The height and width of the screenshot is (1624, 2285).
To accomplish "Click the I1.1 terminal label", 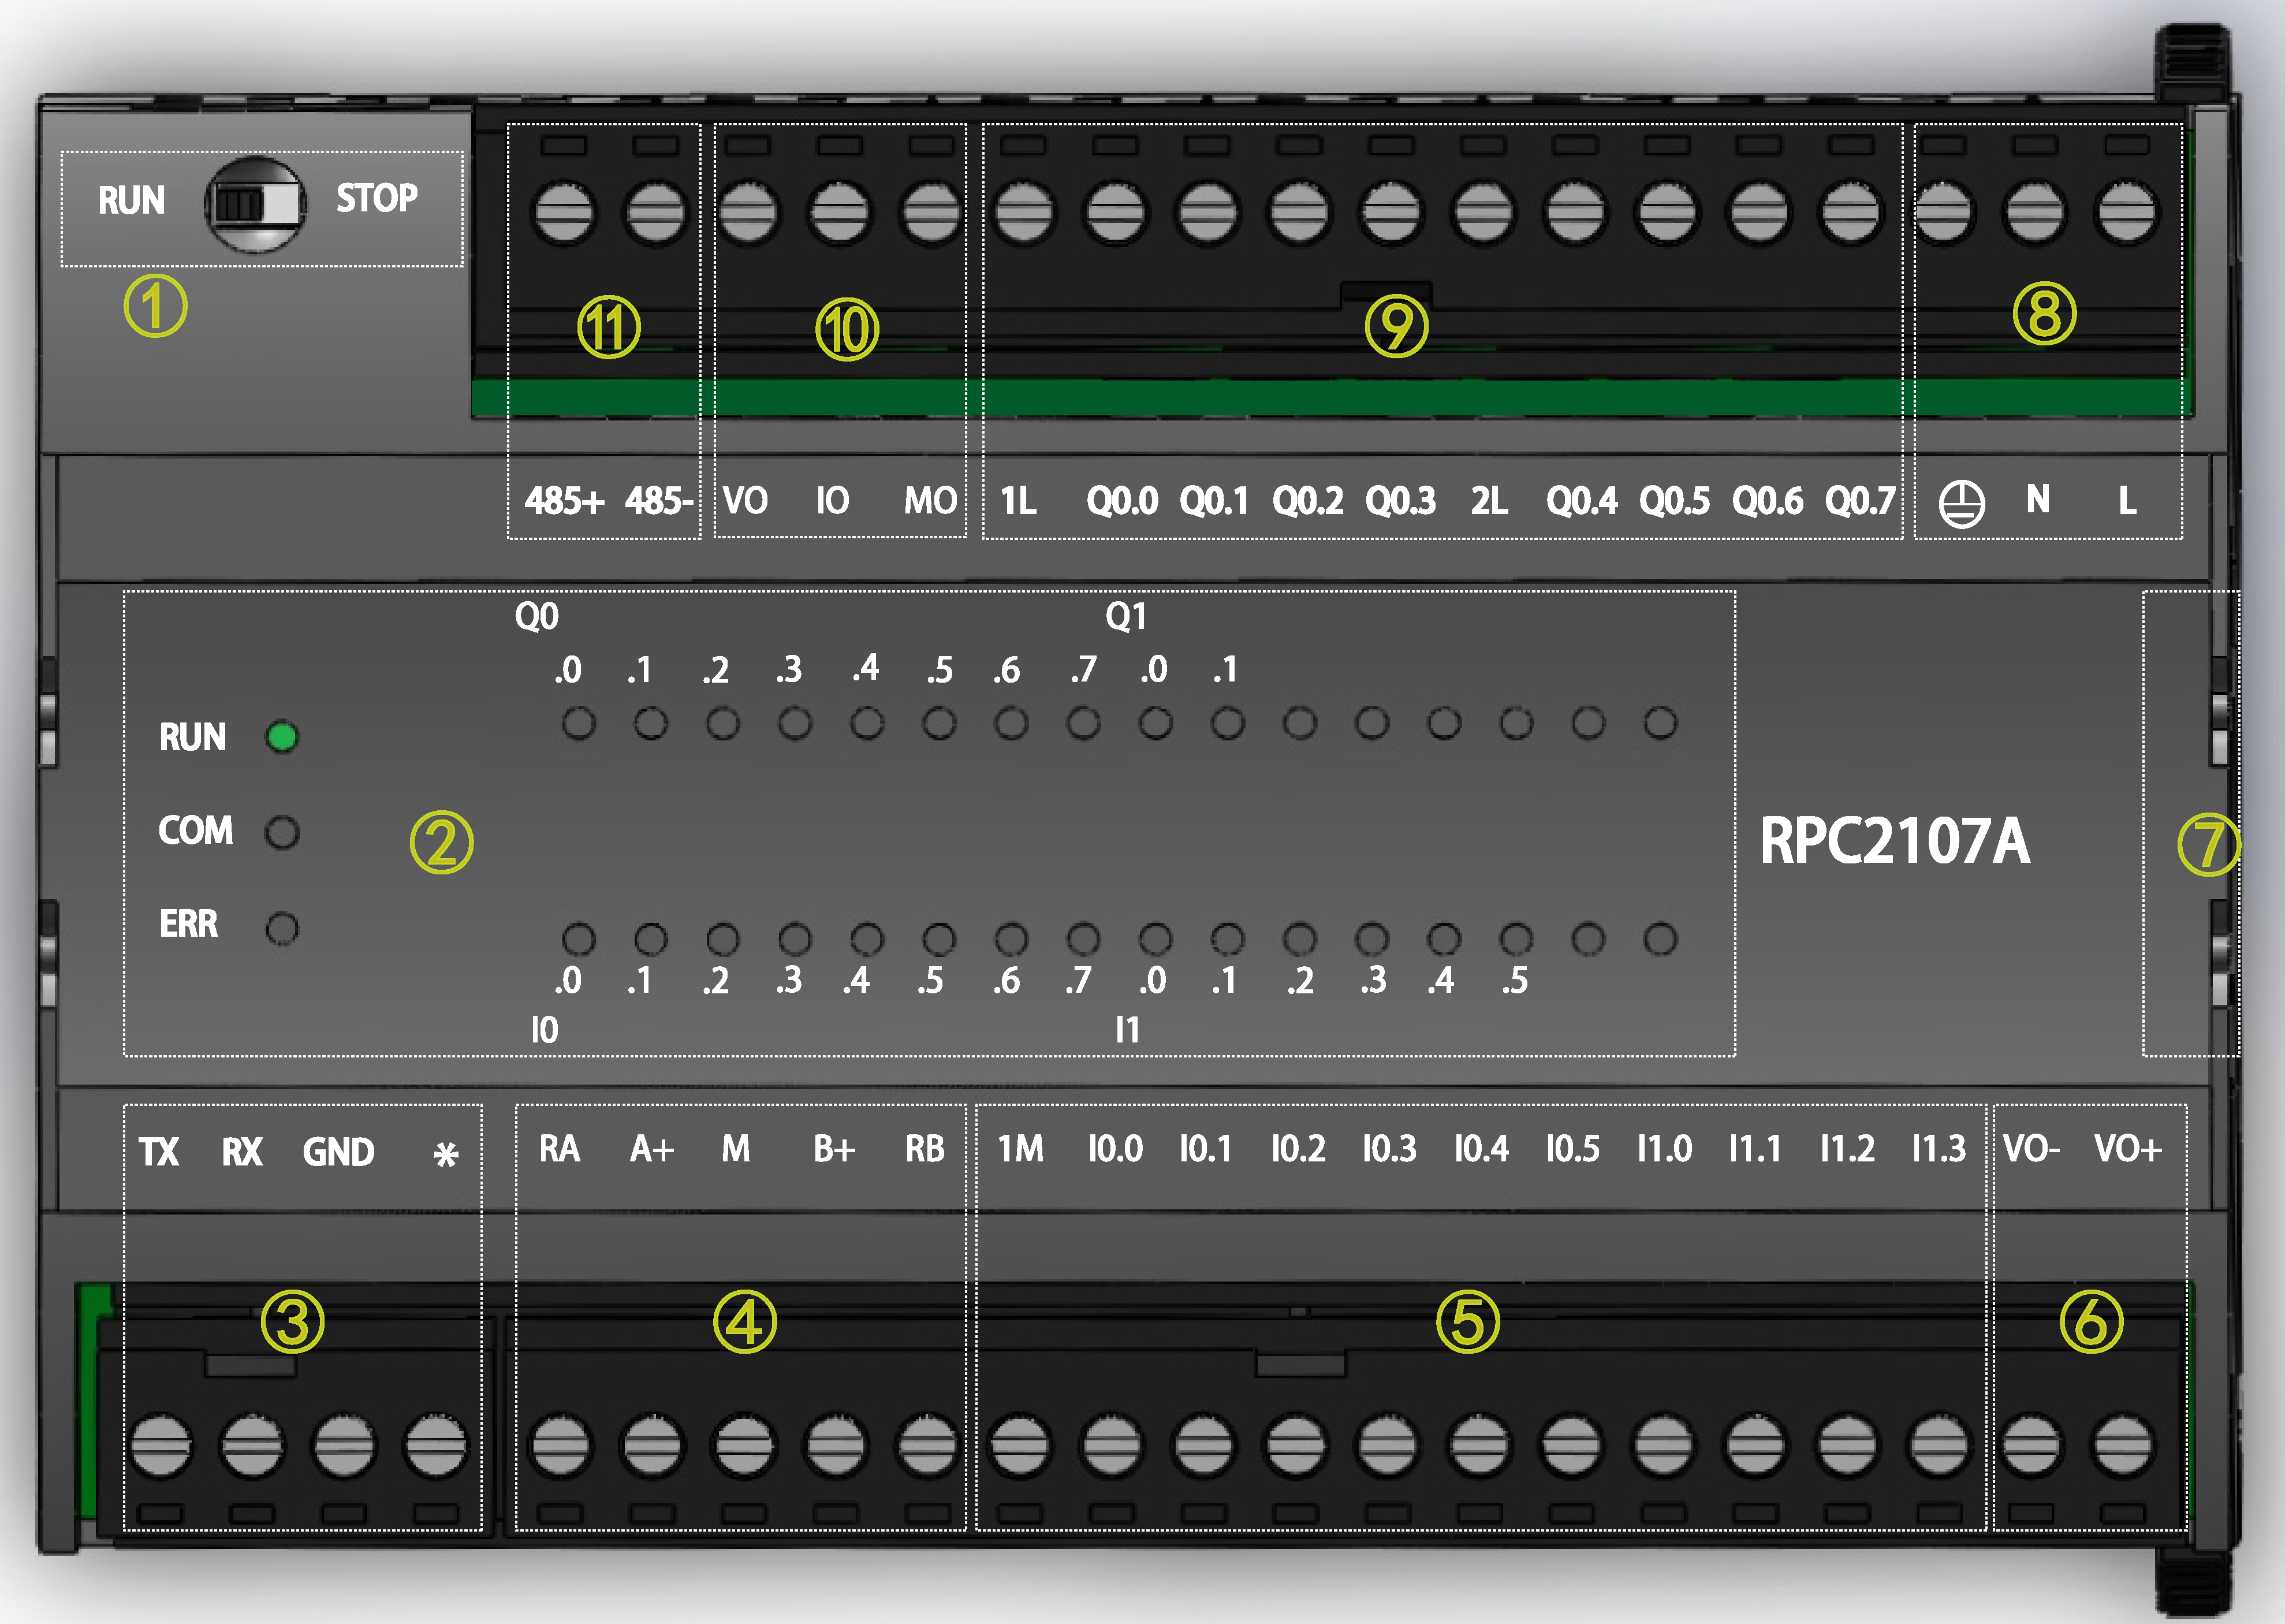I will point(1756,1148).
